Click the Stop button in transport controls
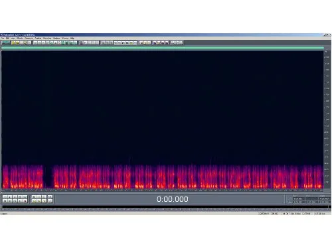The image size is (332, 249). pos(5,197)
